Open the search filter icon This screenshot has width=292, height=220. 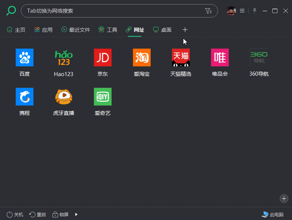(208, 11)
